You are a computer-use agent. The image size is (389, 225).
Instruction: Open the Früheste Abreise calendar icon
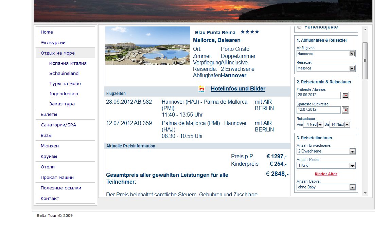[345, 95]
